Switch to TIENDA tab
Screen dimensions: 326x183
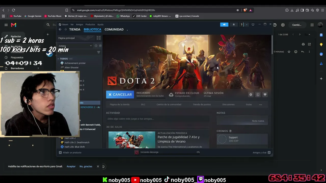click(75, 29)
